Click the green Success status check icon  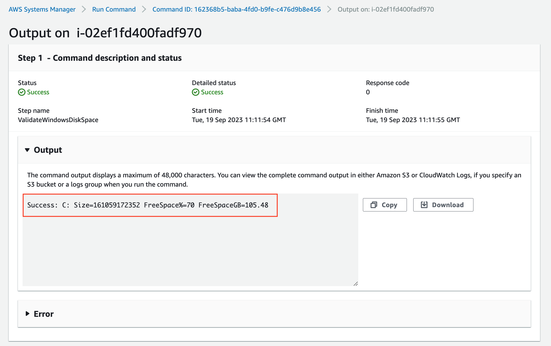coord(21,92)
